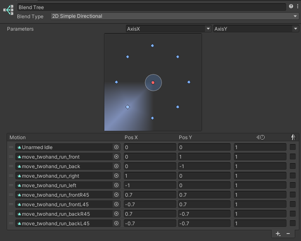Toggle mirror checkbox for move_twohand_run_frontR45
Image resolution: width=301 pixels, height=241 pixels.
(293, 195)
